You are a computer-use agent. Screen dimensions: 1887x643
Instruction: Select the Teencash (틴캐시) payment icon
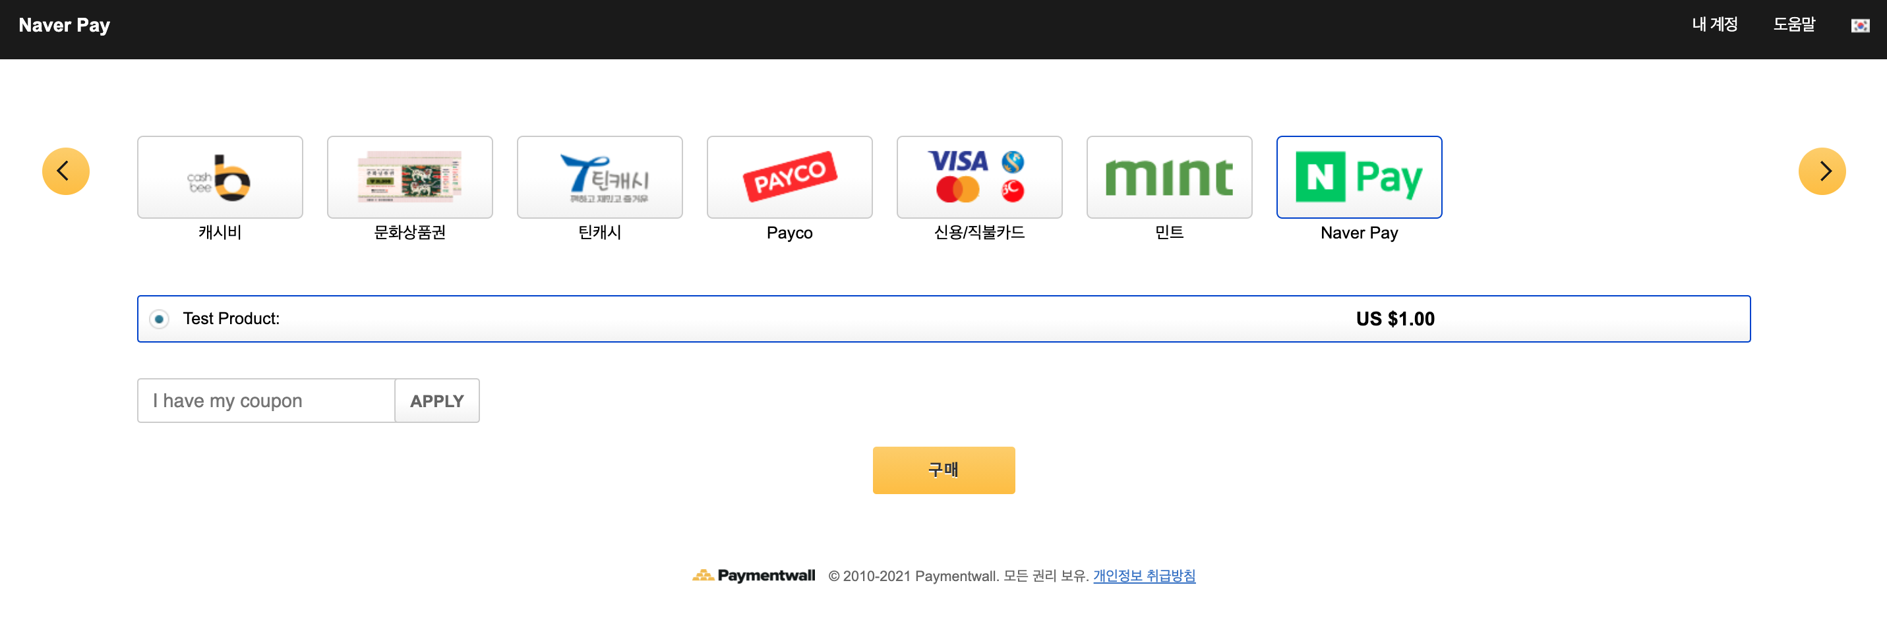599,177
